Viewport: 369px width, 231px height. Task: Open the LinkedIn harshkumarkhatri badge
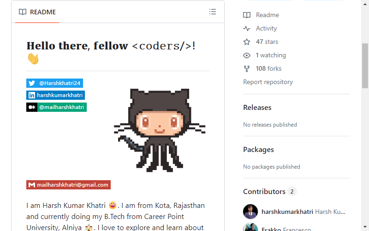[x=55, y=95]
